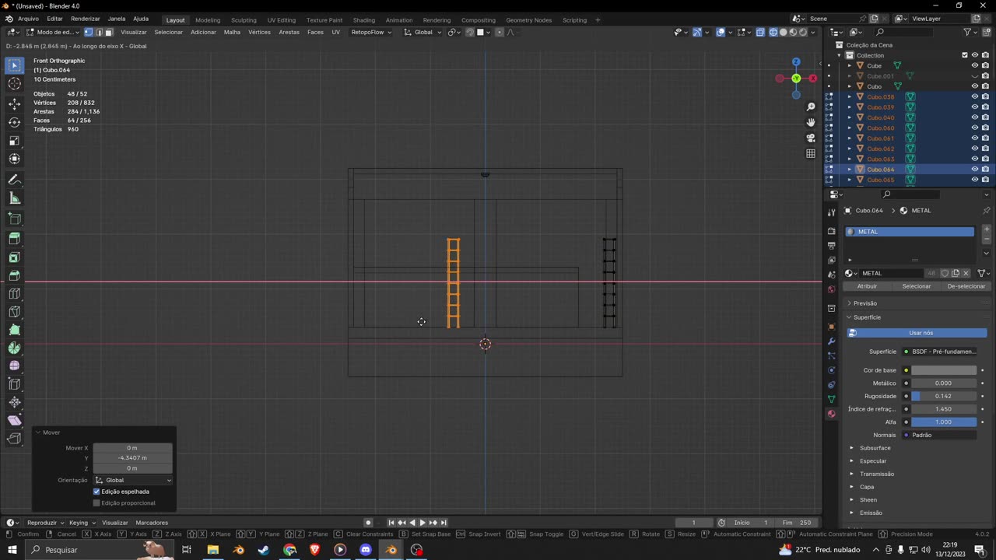
Task: Select the Annotate pencil tool
Action: (x=15, y=180)
